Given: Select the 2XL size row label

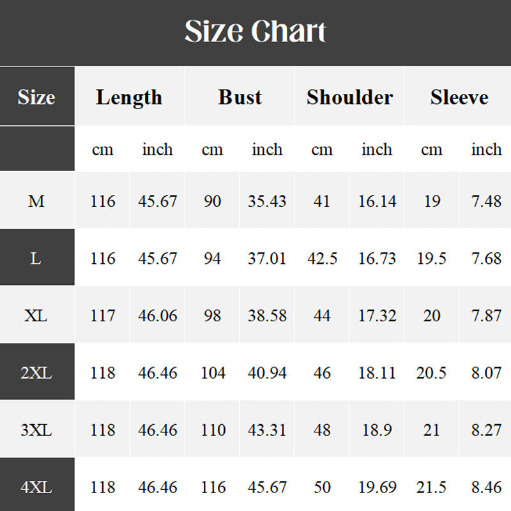Looking at the screenshot, I should pos(36,373).
